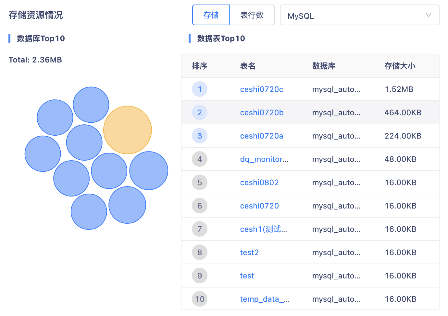
Task: Switch to the 表行数 tab
Action: pos(252,15)
